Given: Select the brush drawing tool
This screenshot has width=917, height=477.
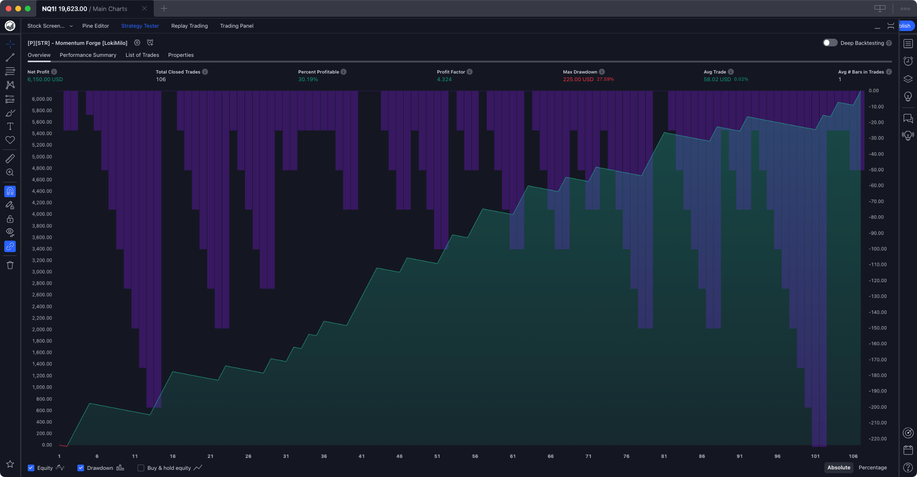Looking at the screenshot, I should [10, 113].
